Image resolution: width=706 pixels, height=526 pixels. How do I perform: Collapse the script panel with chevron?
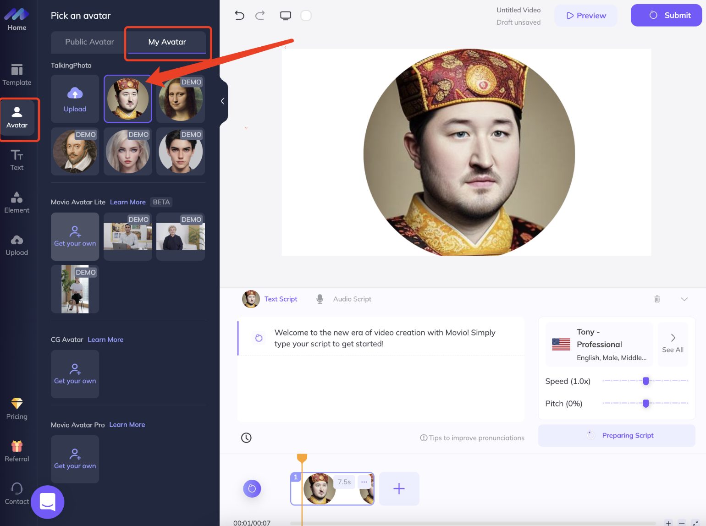(x=684, y=299)
